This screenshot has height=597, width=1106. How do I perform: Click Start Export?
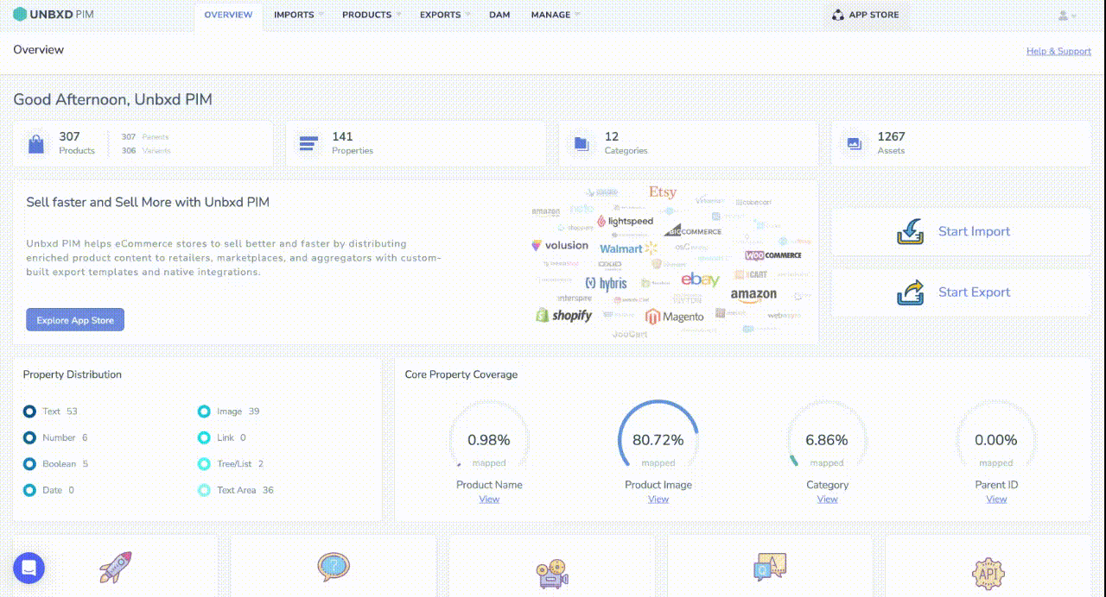(961, 292)
